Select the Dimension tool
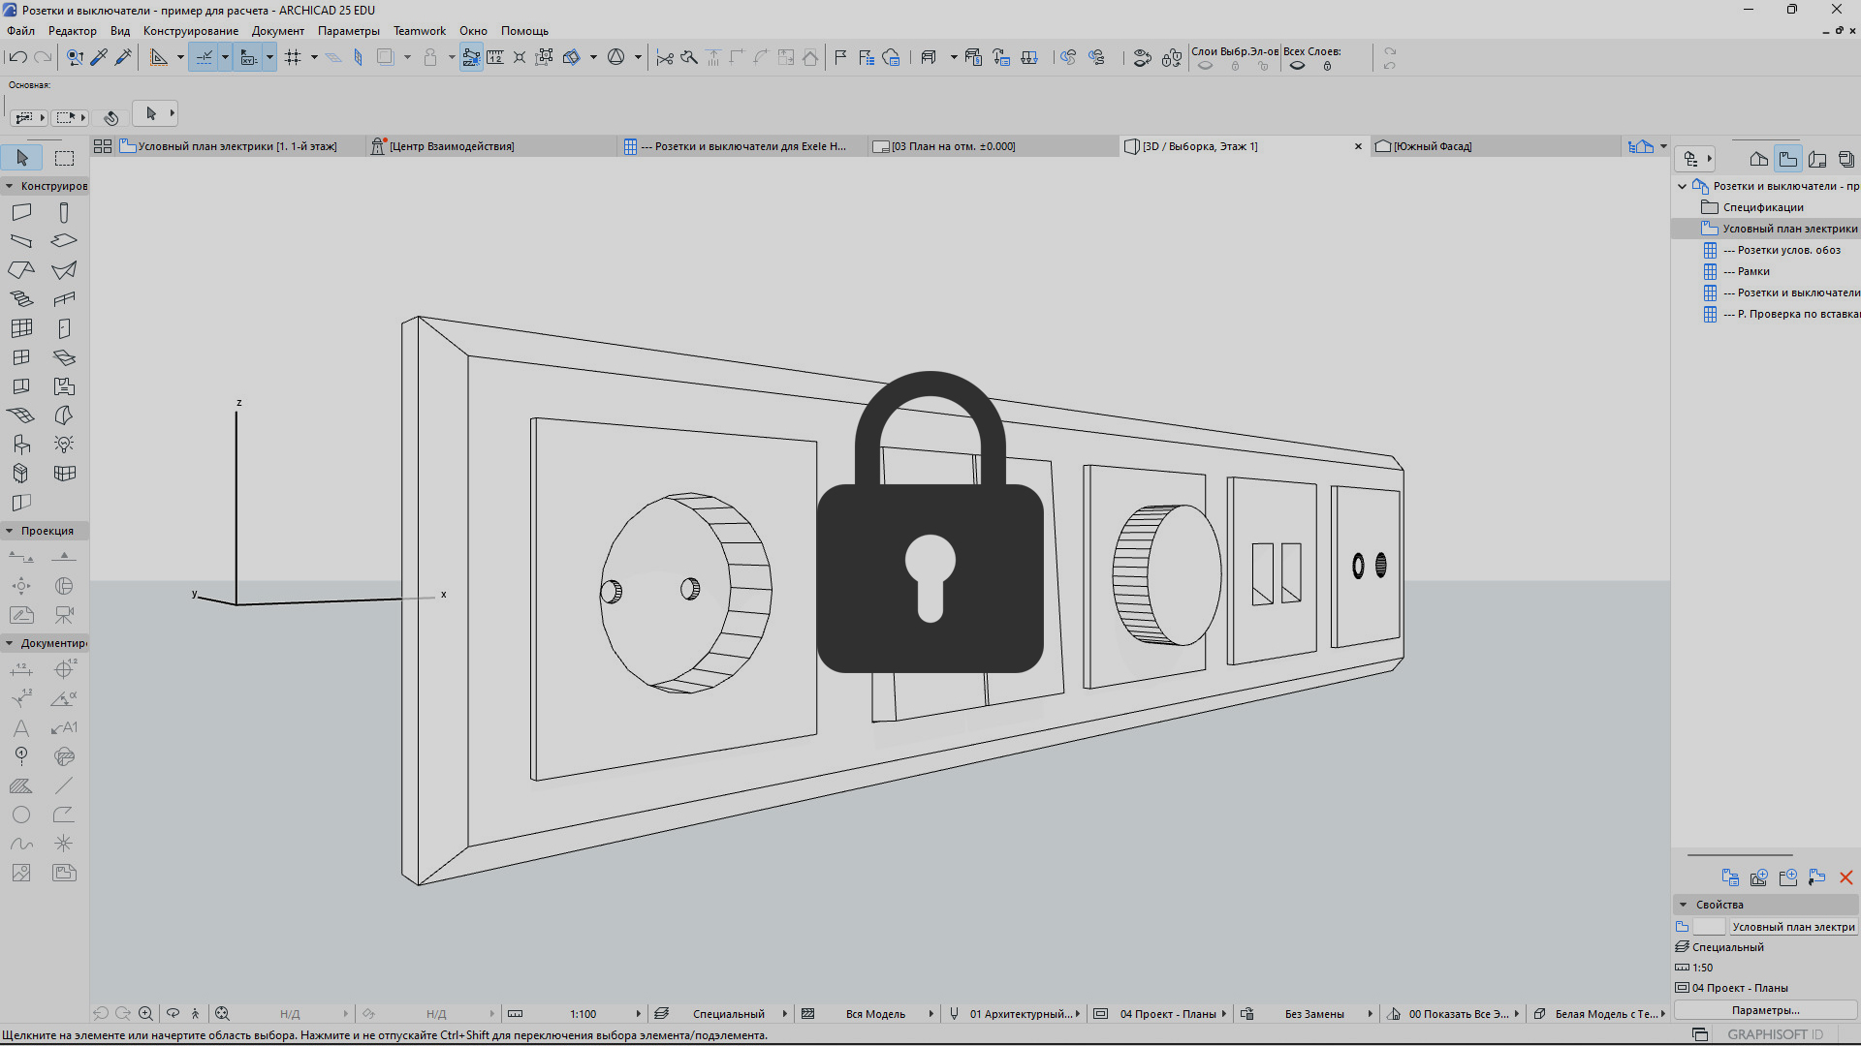1861x1046 pixels. pos(21,668)
